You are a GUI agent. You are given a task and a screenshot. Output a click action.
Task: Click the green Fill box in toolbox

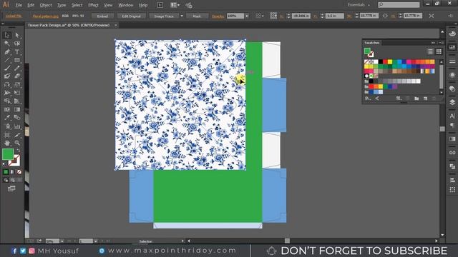click(8, 154)
